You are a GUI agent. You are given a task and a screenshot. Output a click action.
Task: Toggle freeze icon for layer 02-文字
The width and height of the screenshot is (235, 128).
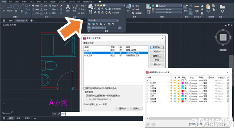(x=175, y=94)
